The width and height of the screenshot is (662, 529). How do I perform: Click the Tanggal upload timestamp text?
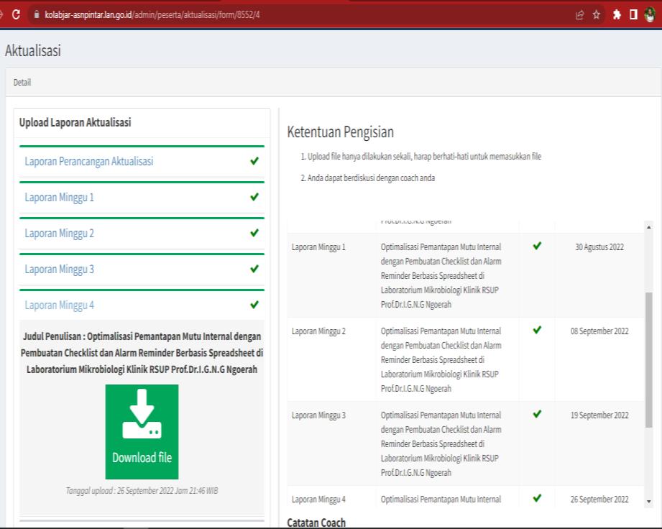(142, 491)
